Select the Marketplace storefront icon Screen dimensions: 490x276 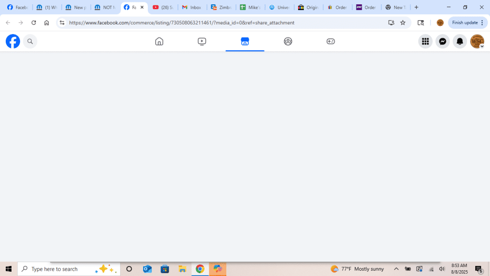click(245, 42)
